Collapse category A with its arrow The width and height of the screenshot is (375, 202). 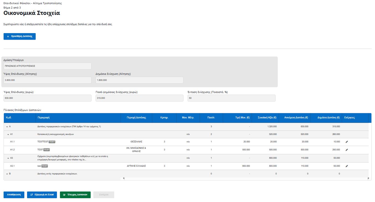7,126
